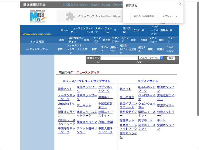Open the オプション dropdown in translate popup
This screenshot has width=199, height=150.
(x=169, y=16)
